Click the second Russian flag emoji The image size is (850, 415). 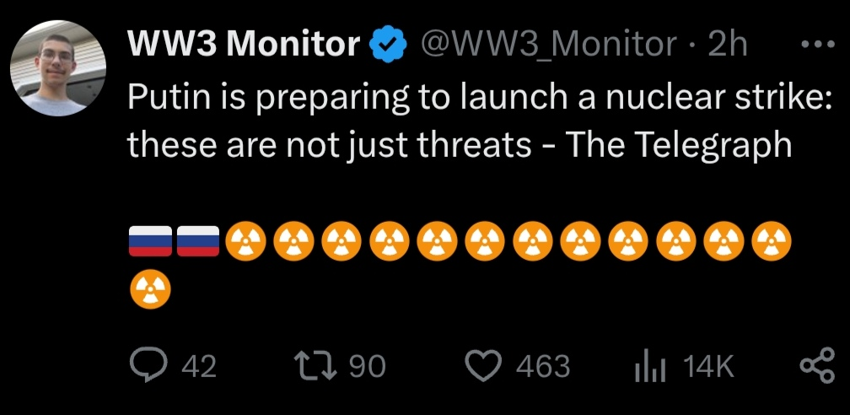pos(198,241)
